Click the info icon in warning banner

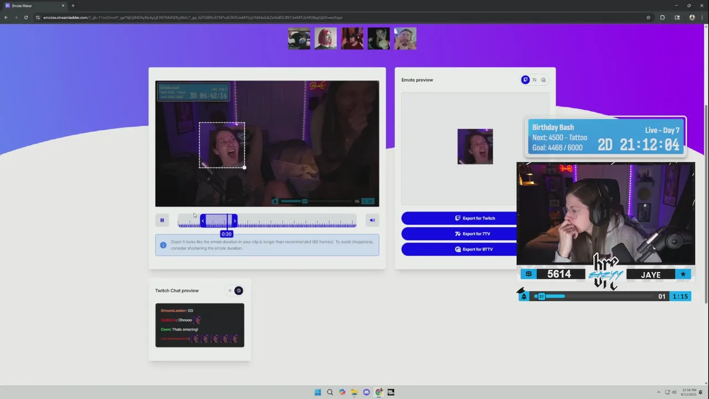pyautogui.click(x=163, y=245)
